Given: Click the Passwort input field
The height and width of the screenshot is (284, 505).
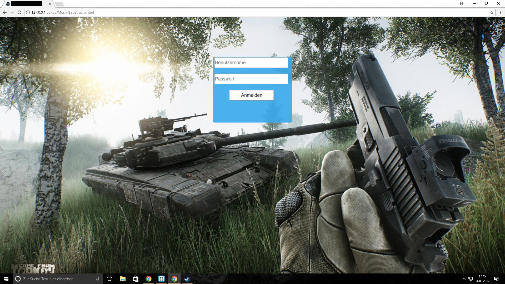Looking at the screenshot, I should [x=251, y=79].
